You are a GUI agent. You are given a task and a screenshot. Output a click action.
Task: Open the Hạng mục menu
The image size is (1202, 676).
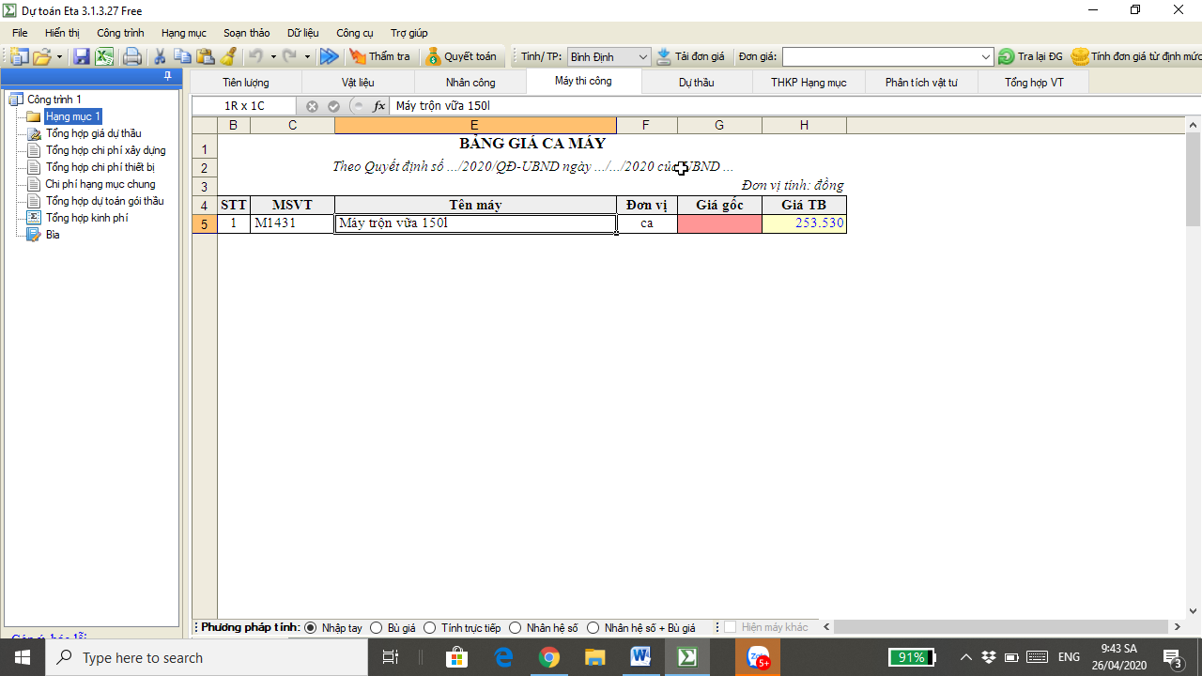click(184, 33)
